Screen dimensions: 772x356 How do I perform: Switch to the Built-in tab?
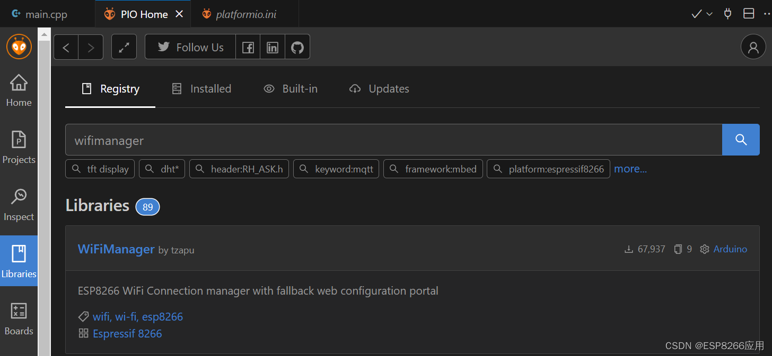291,89
